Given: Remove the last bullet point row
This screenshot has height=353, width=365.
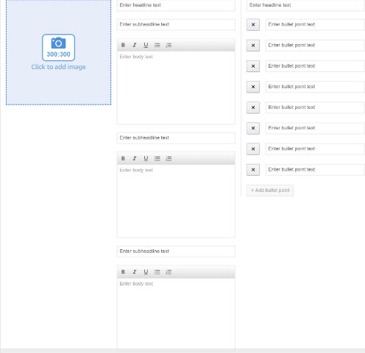Looking at the screenshot, I should [253, 170].
